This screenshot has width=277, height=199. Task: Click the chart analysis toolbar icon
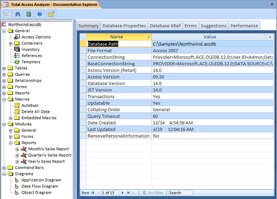(7, 14)
